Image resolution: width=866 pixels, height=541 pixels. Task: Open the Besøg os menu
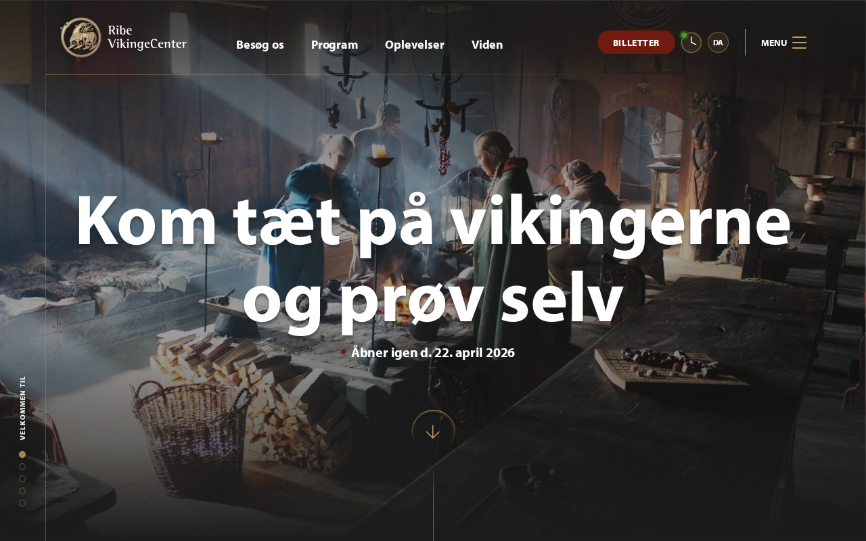pos(260,45)
